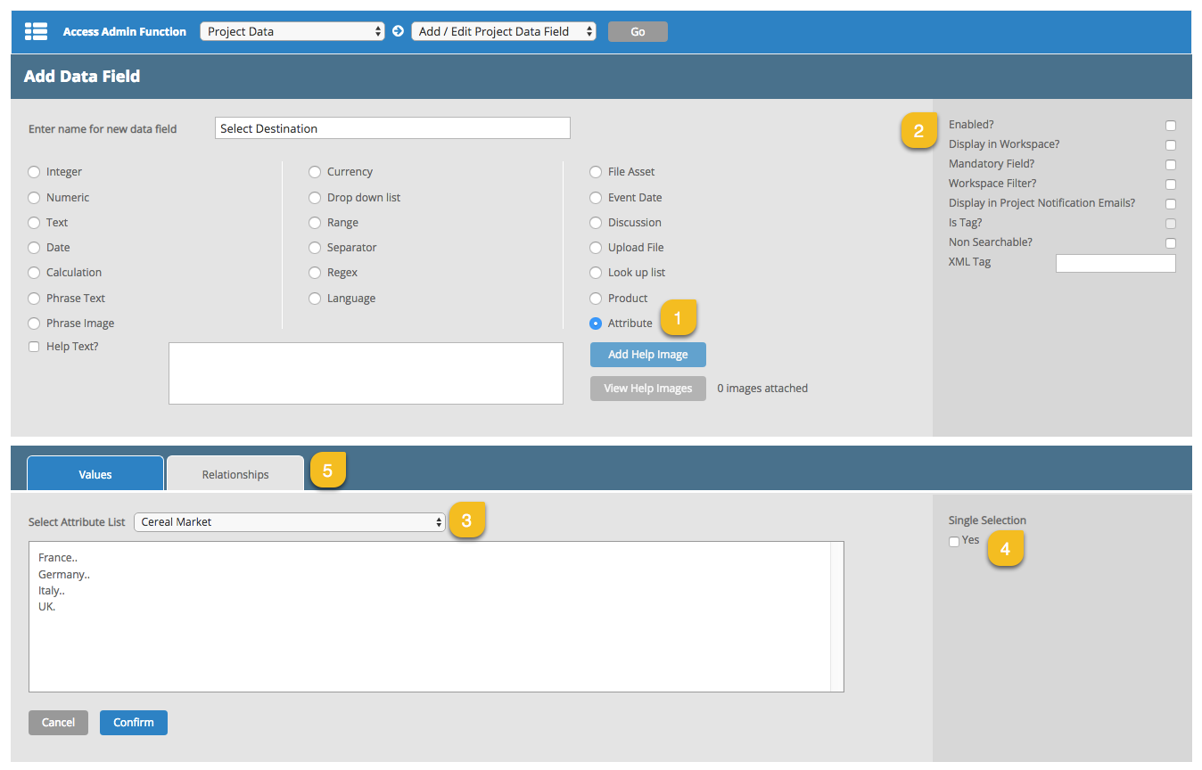1202x770 pixels.
Task: Click the yellow number 3 callout badge
Action: pyautogui.click(x=466, y=521)
